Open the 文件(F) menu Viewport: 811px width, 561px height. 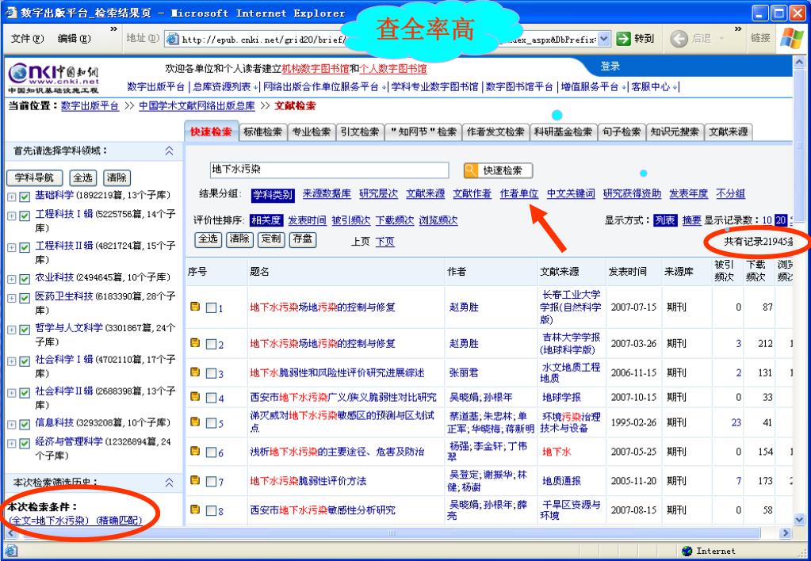click(x=28, y=39)
